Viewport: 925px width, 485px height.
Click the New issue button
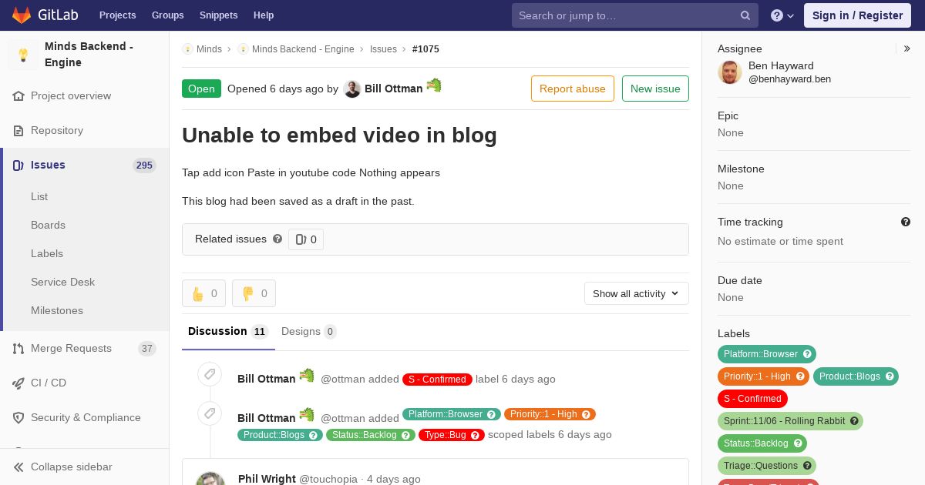pyautogui.click(x=655, y=89)
